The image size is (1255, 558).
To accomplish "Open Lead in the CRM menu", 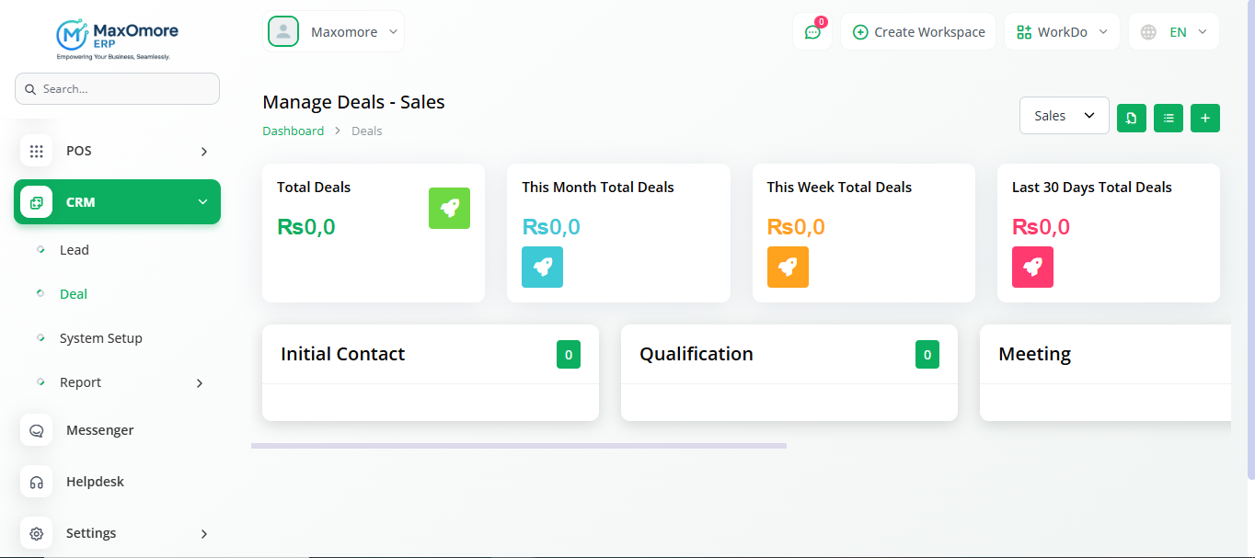I will coord(75,250).
